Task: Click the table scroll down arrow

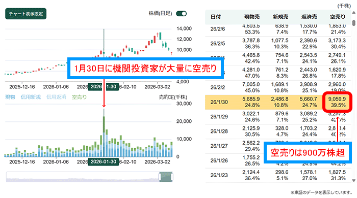Action: [x=353, y=181]
